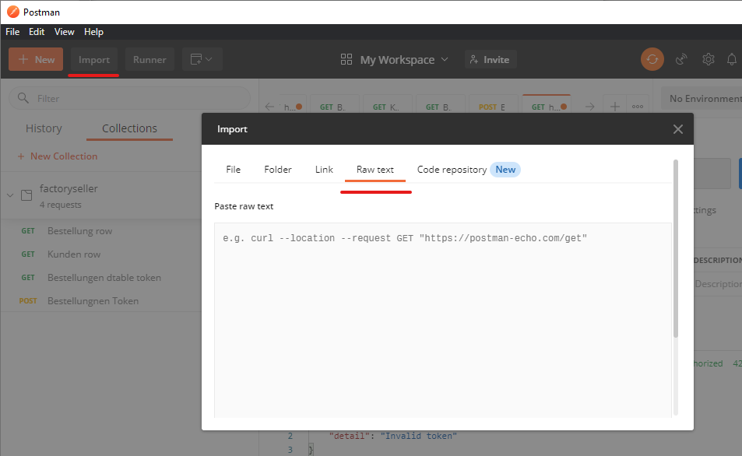Open the Runner button

[x=149, y=60]
